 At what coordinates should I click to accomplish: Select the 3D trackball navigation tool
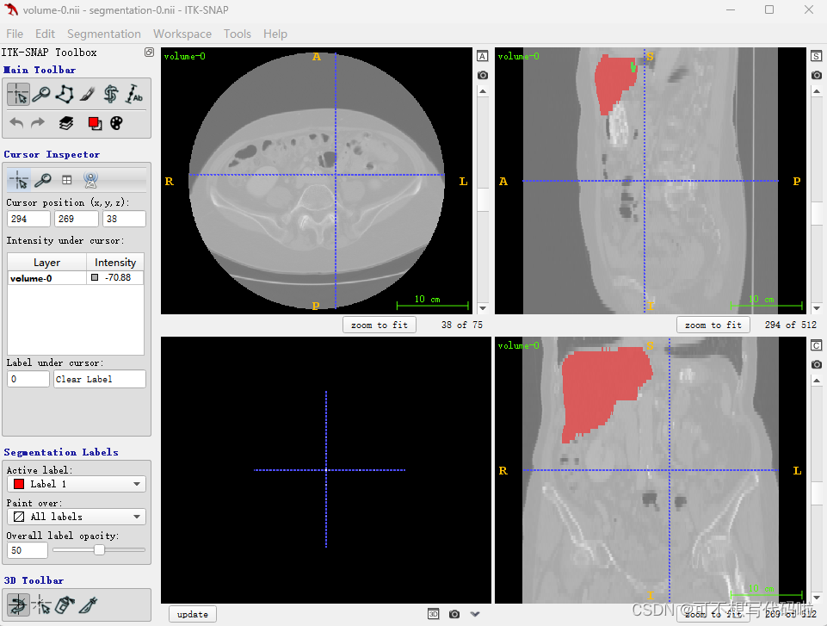(x=18, y=604)
